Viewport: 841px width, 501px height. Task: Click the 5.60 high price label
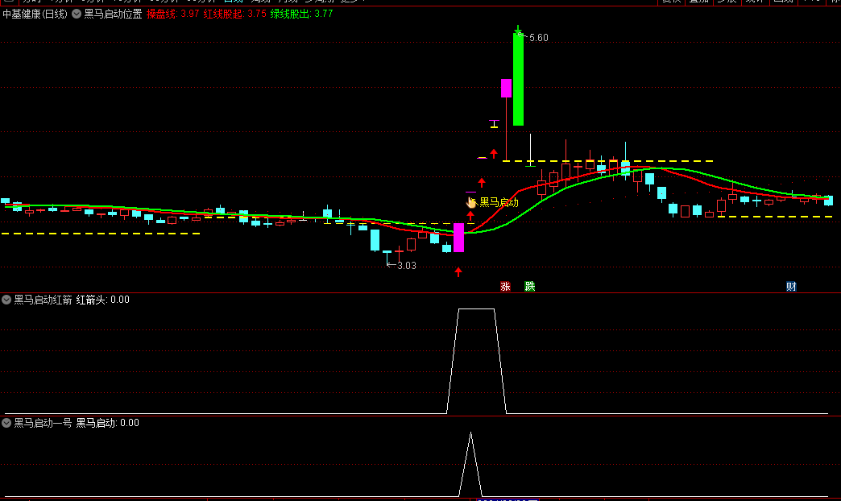(538, 38)
